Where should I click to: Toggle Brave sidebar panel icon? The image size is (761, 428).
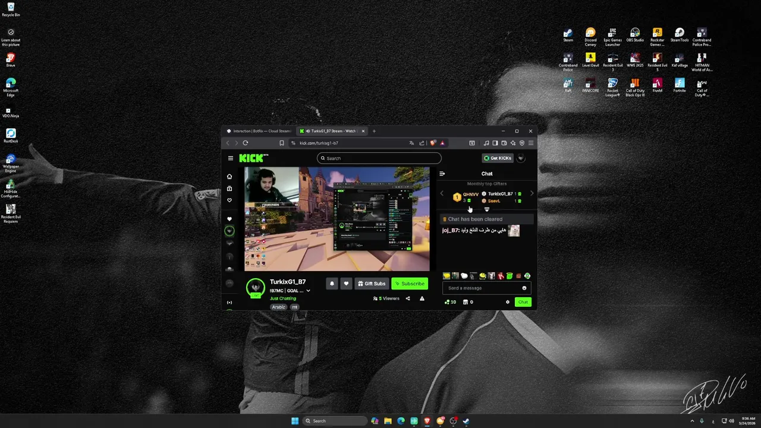(x=495, y=143)
